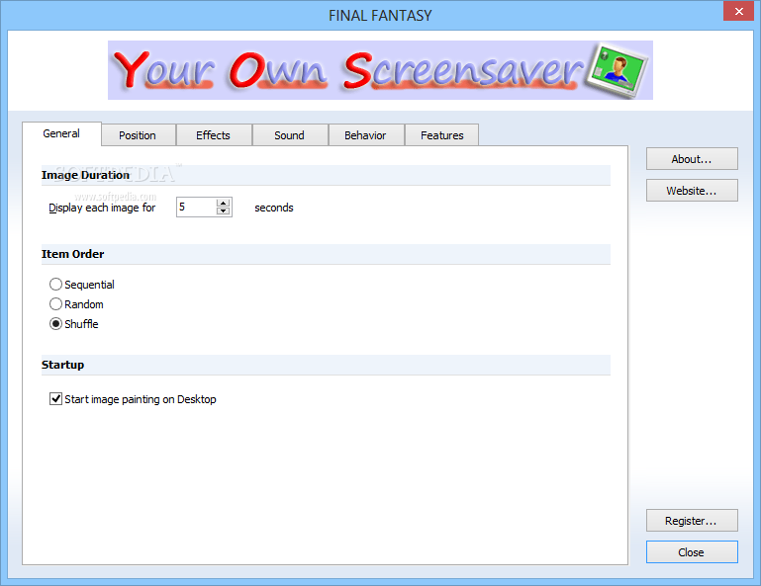This screenshot has width=761, height=586.
Task: Click the image duration seconds field
Action: (x=197, y=207)
